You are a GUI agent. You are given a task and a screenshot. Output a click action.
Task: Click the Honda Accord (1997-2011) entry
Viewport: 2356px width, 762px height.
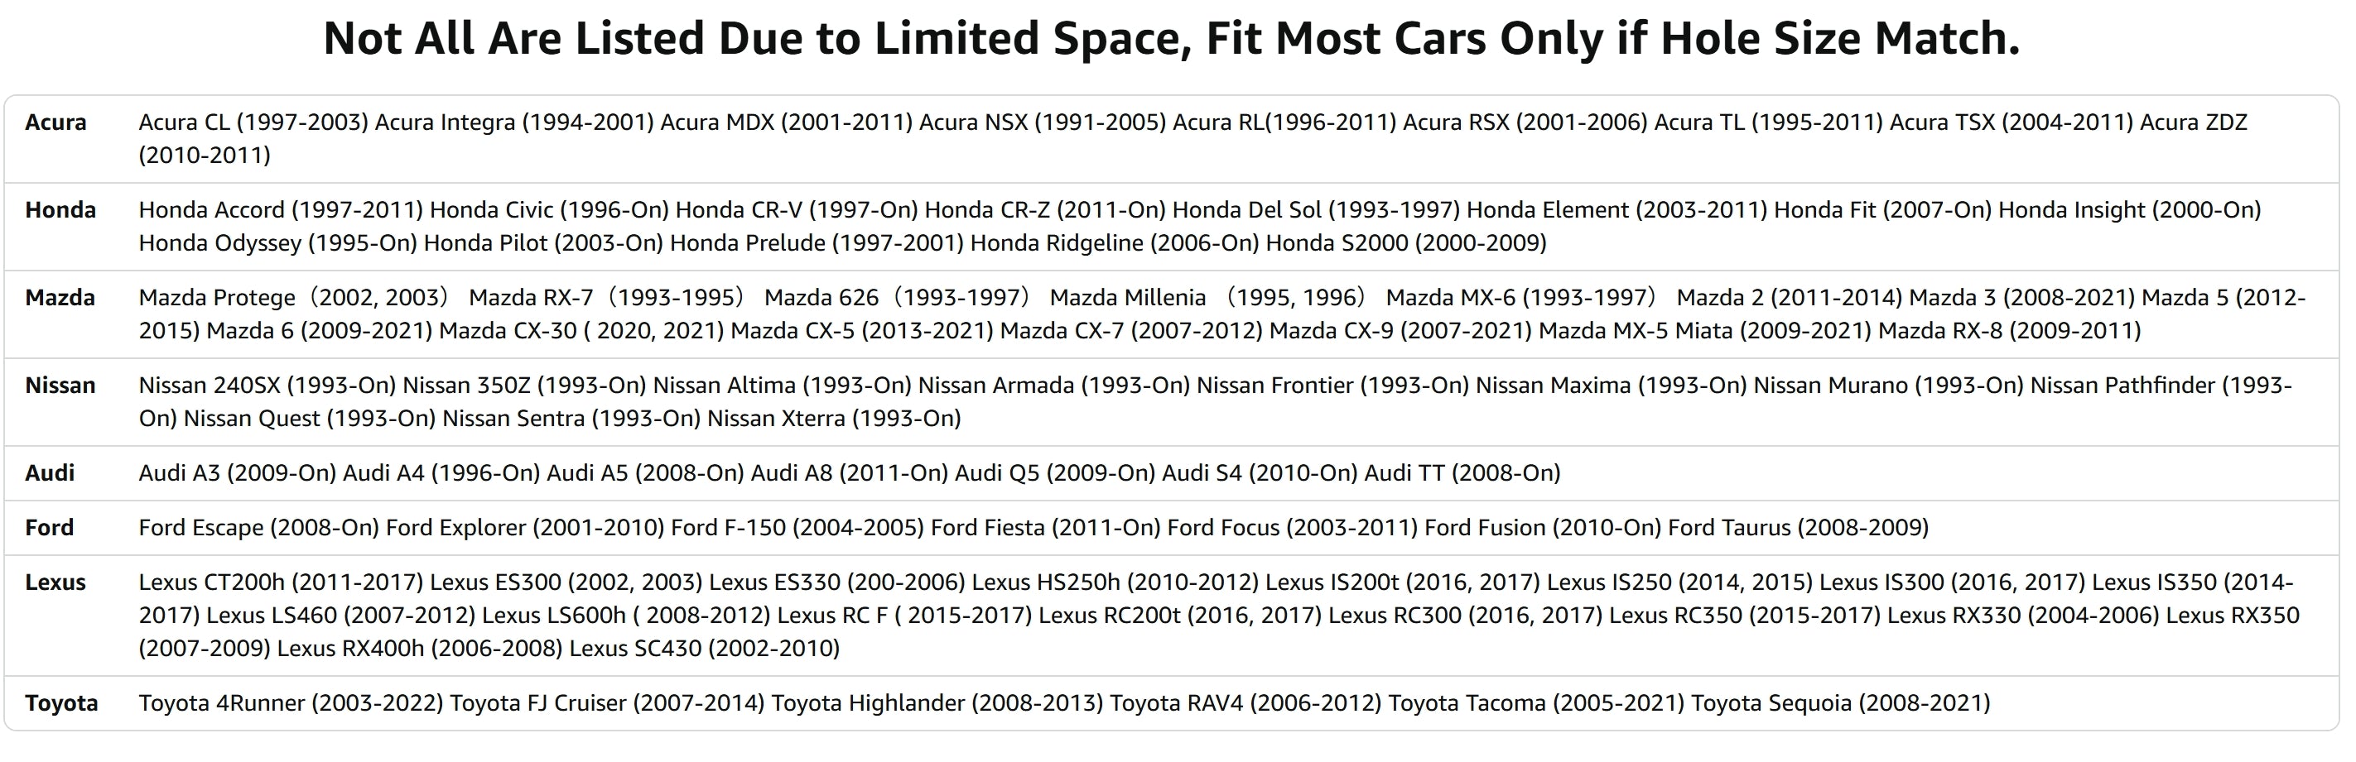(x=281, y=210)
